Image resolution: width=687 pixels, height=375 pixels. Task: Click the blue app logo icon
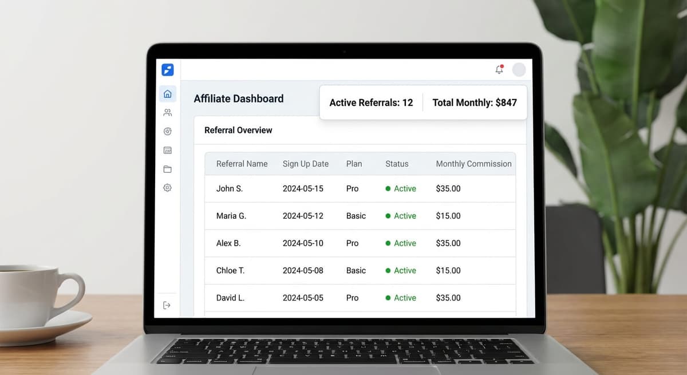click(x=167, y=70)
